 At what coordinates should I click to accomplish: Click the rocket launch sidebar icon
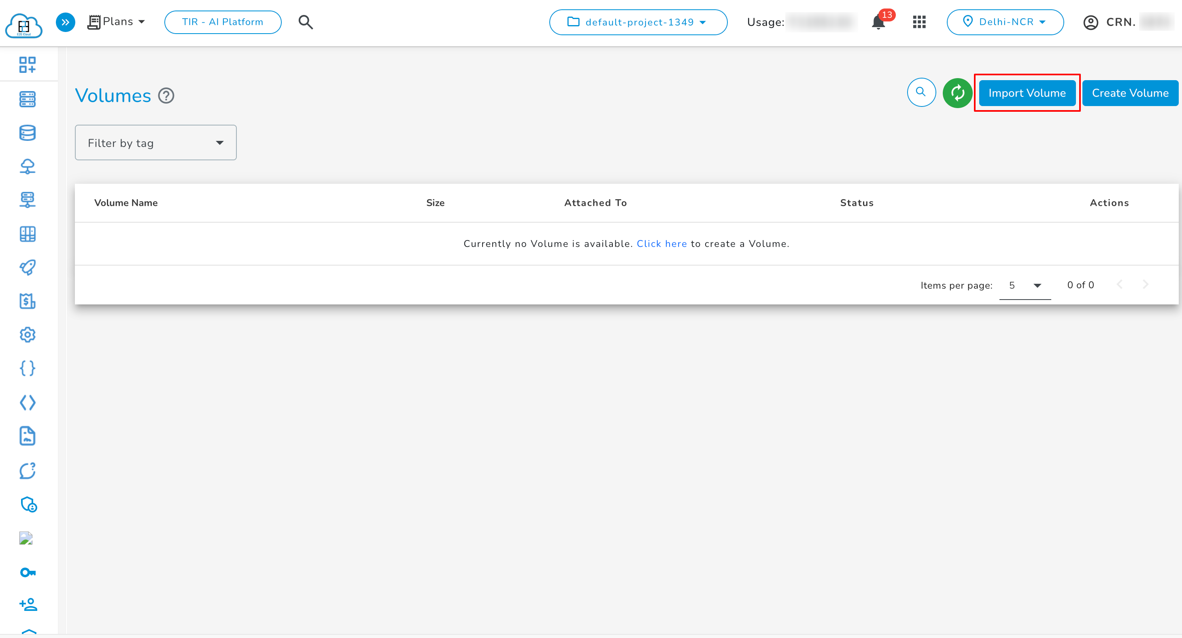pos(28,268)
